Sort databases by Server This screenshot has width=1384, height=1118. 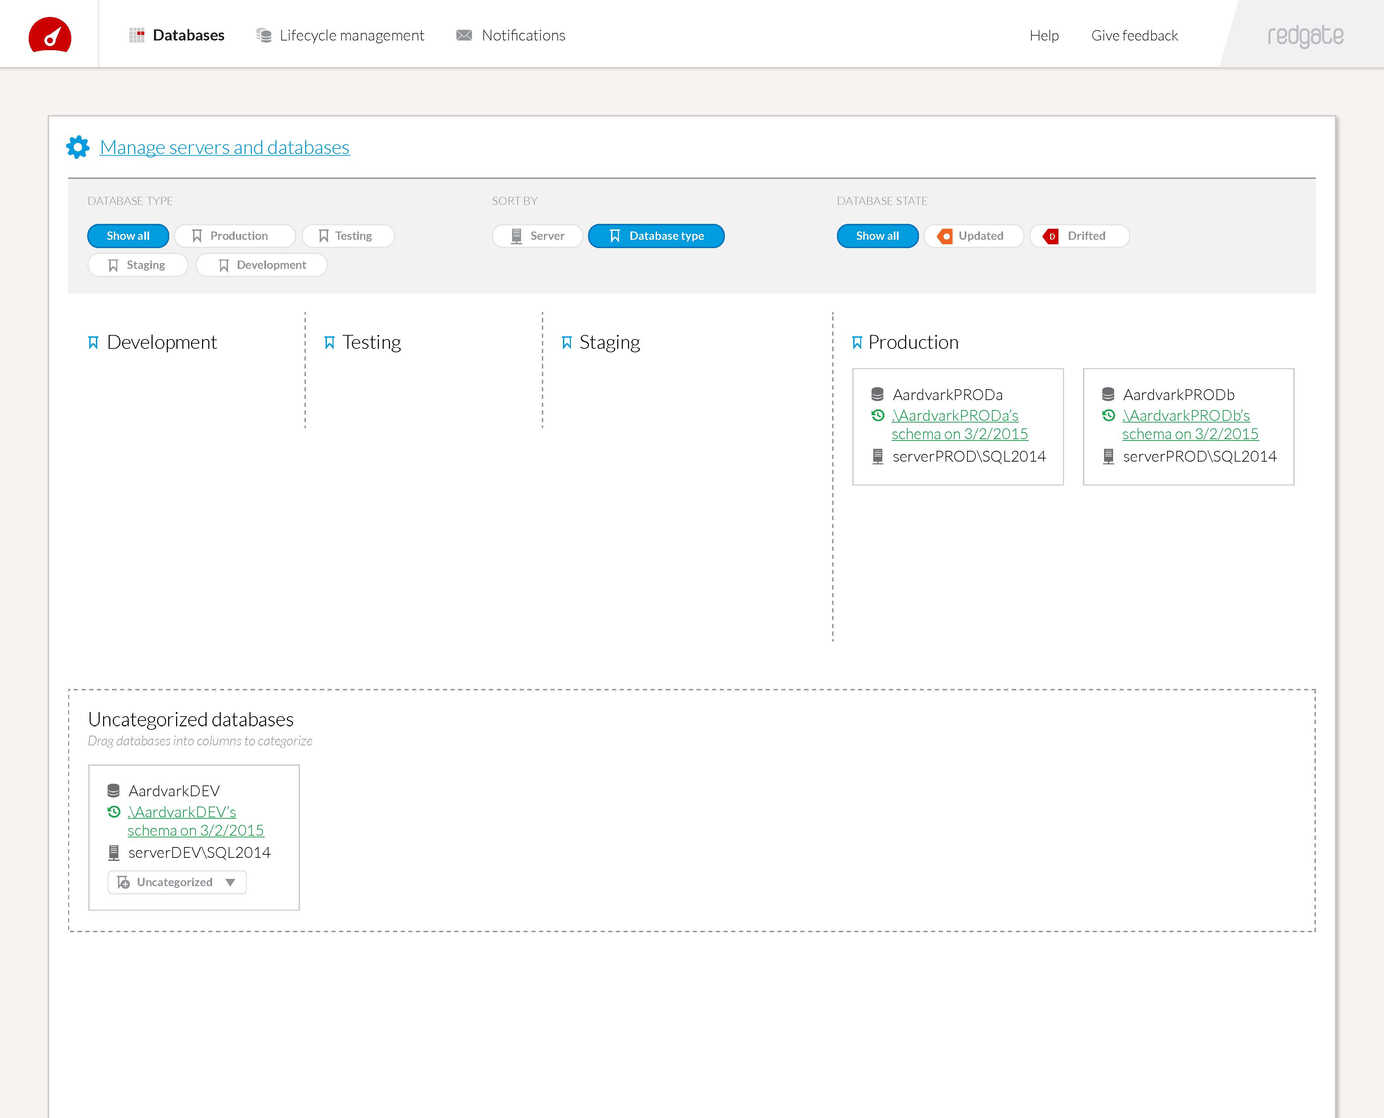pyautogui.click(x=537, y=236)
